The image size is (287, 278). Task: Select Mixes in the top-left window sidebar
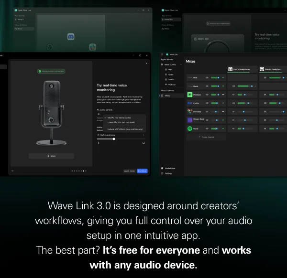24,29
